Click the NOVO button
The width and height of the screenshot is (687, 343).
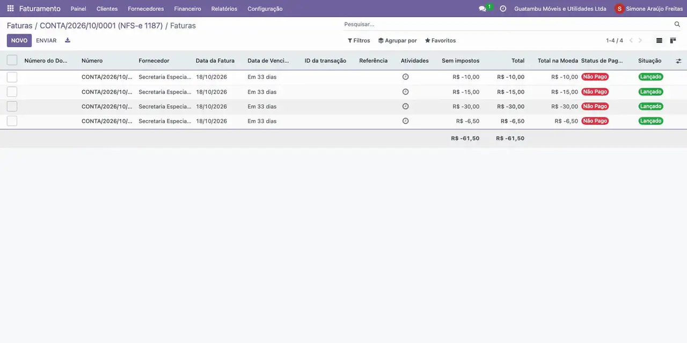pos(19,41)
